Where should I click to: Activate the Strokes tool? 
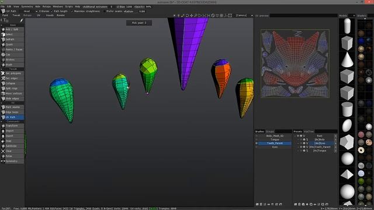click(x=12, y=60)
